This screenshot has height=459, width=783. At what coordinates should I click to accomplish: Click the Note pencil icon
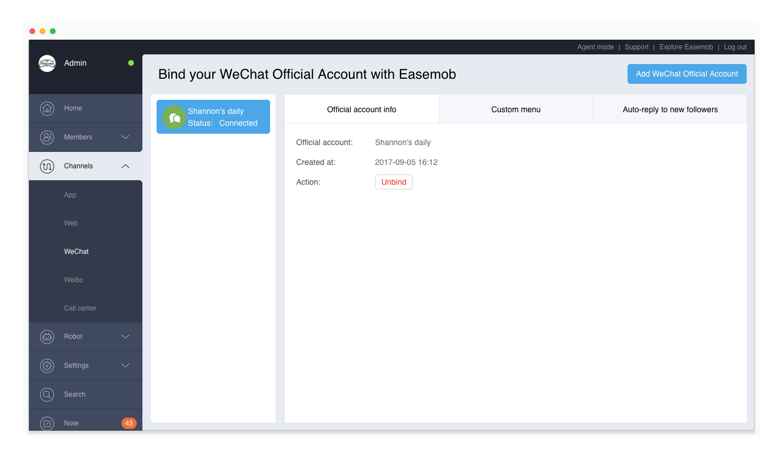47,423
